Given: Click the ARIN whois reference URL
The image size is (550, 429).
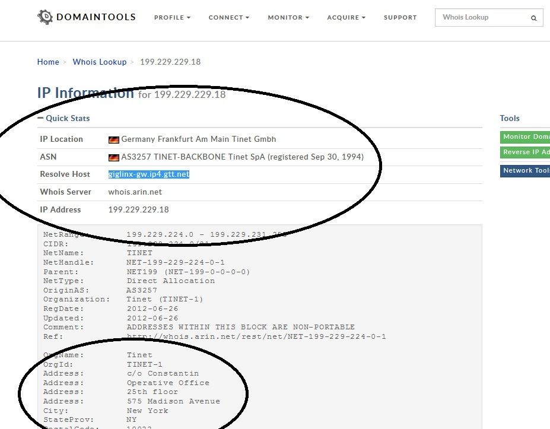Looking at the screenshot, I should (256, 337).
